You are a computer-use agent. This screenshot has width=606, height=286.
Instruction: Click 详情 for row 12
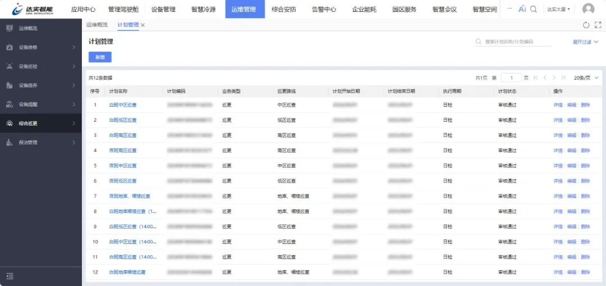click(558, 272)
